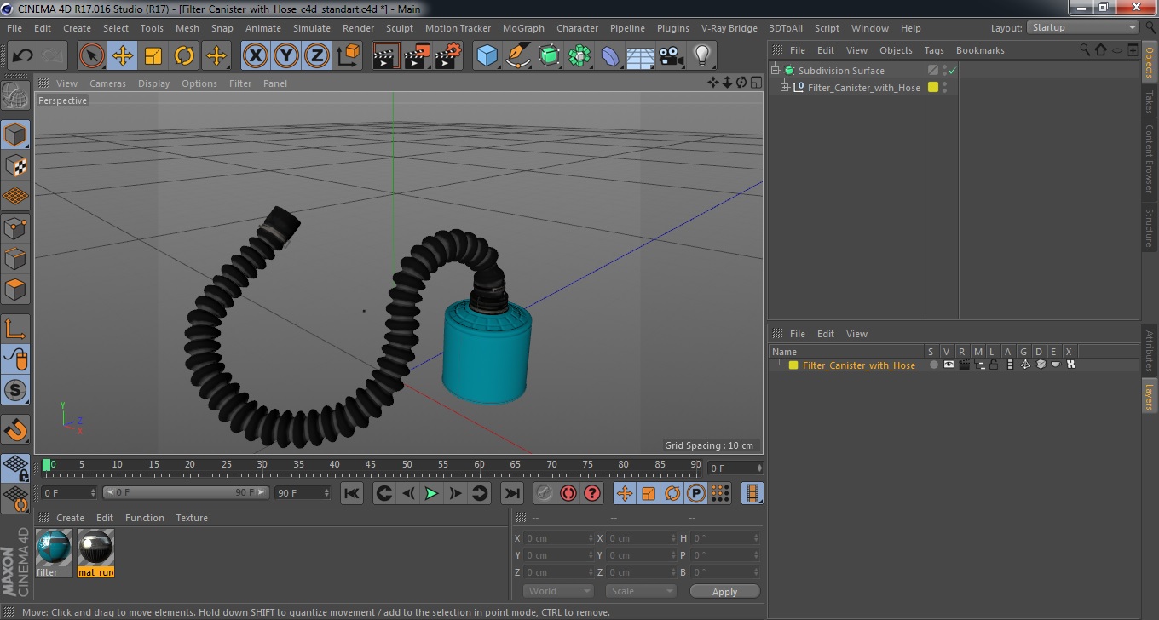Expand the Filter_Canister_with_Hose object tree
The image size is (1159, 620).
coord(785,87)
